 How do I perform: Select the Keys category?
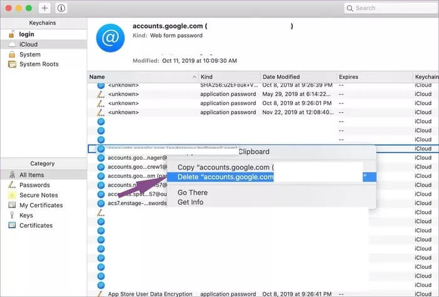(x=44, y=215)
